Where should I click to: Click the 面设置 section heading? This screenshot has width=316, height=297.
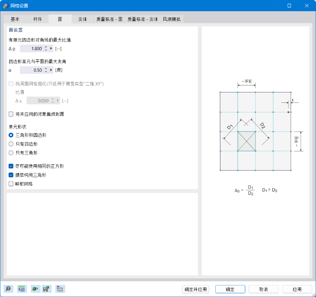[16, 30]
